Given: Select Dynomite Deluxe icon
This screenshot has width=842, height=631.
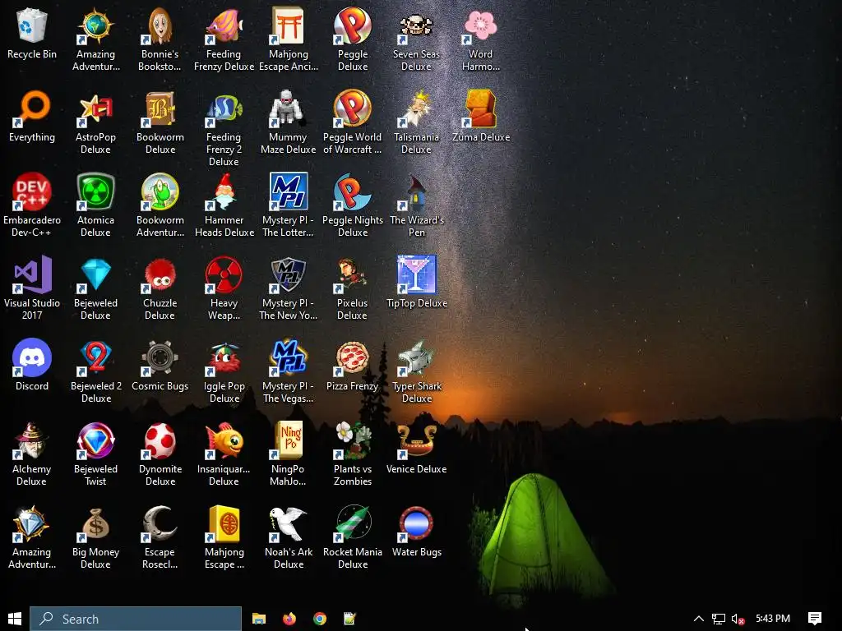Looking at the screenshot, I should pos(160,440).
